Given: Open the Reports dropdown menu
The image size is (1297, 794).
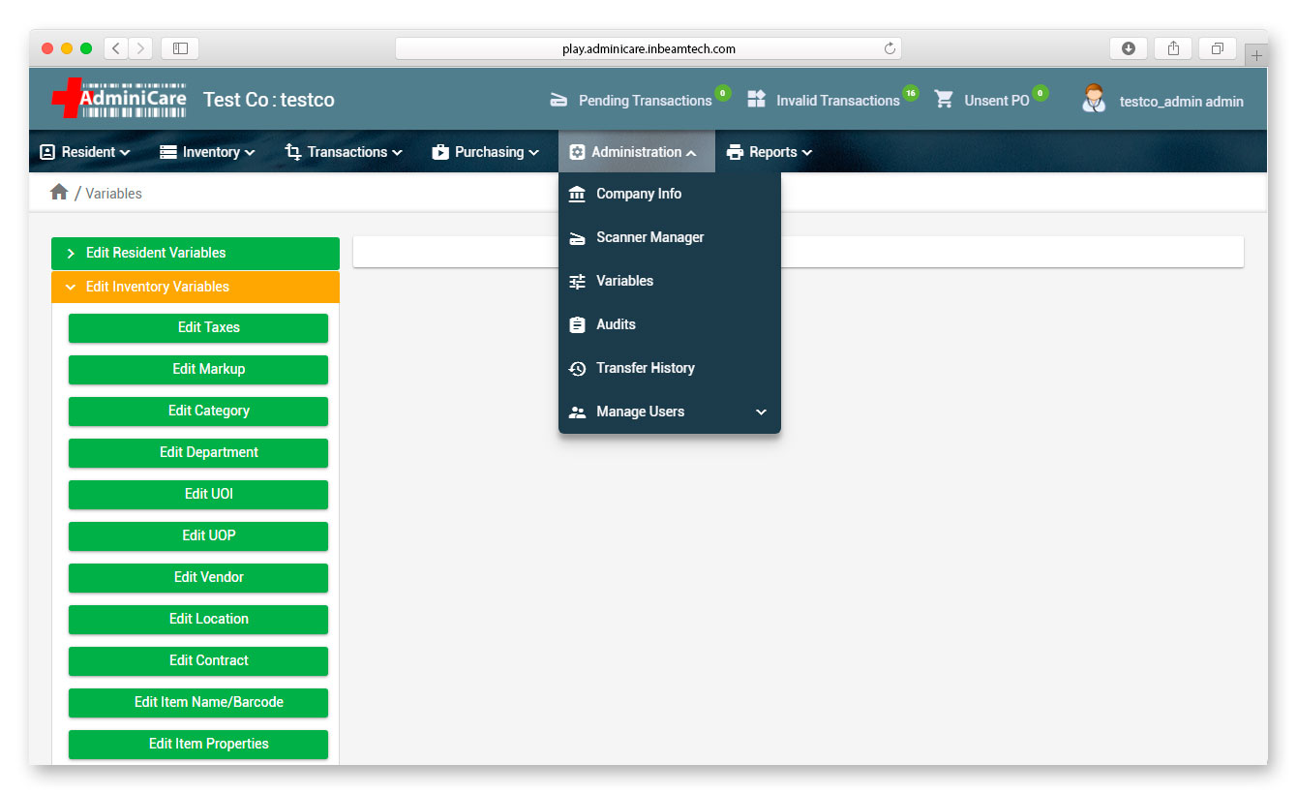Looking at the screenshot, I should coord(769,152).
